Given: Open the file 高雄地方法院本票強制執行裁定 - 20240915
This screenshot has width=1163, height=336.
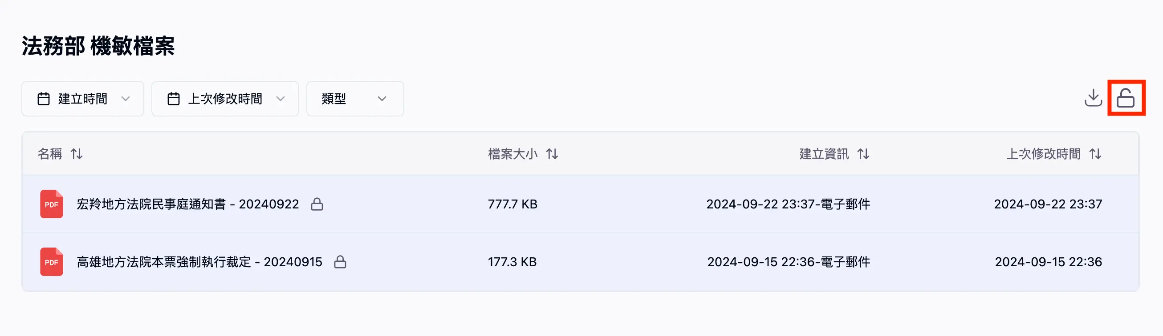Looking at the screenshot, I should tap(198, 262).
